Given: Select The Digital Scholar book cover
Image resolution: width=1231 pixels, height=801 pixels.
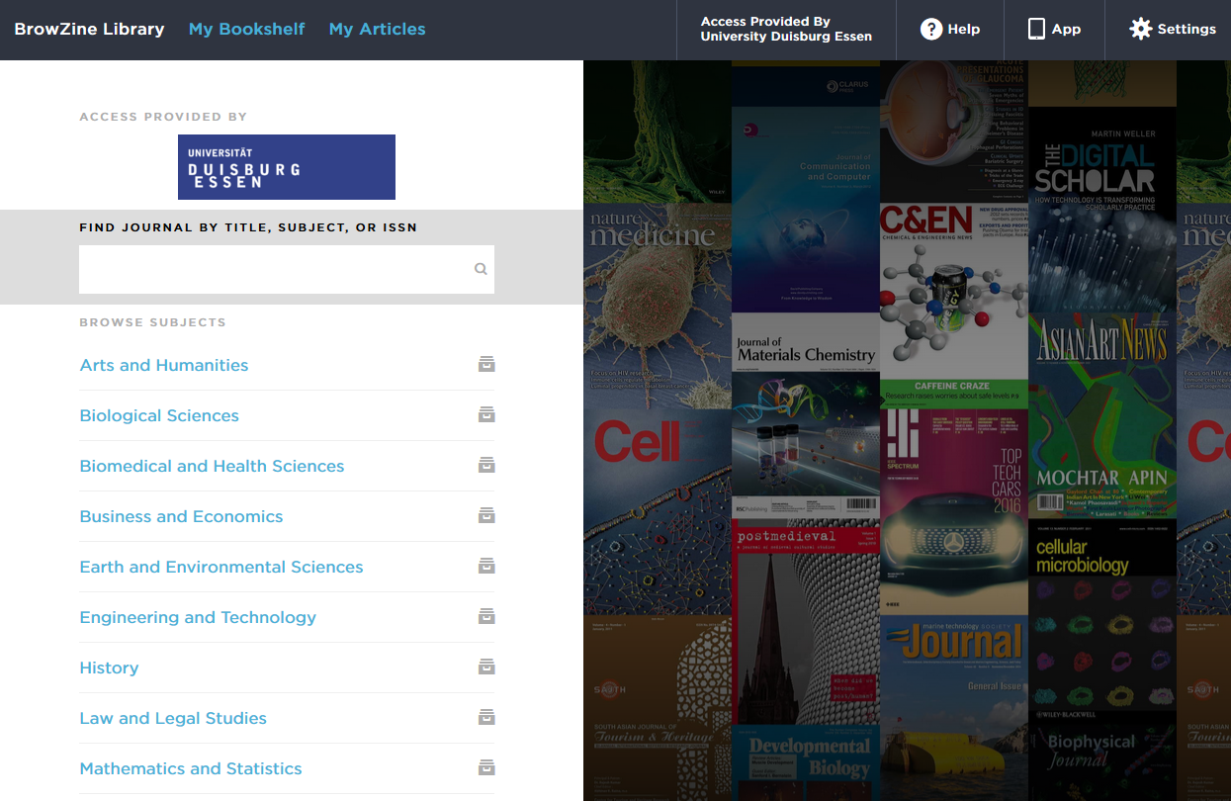Looking at the screenshot, I should (1101, 208).
